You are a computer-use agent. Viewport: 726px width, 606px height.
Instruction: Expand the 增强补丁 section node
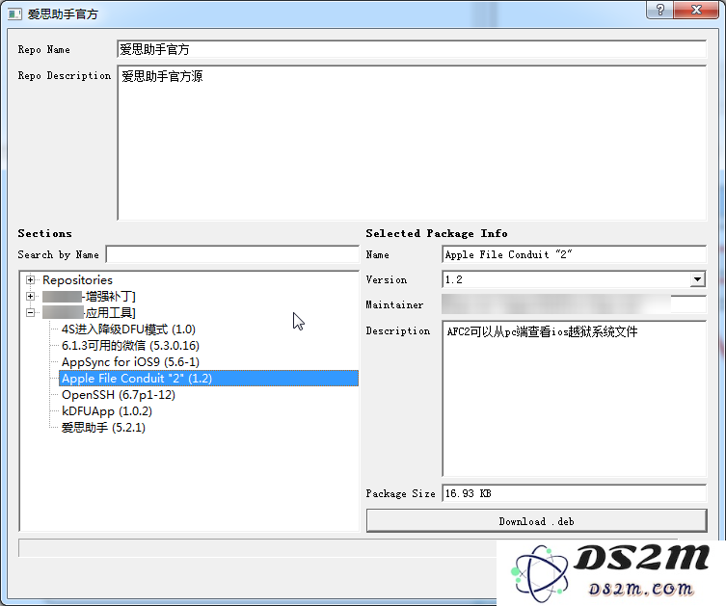(30, 297)
